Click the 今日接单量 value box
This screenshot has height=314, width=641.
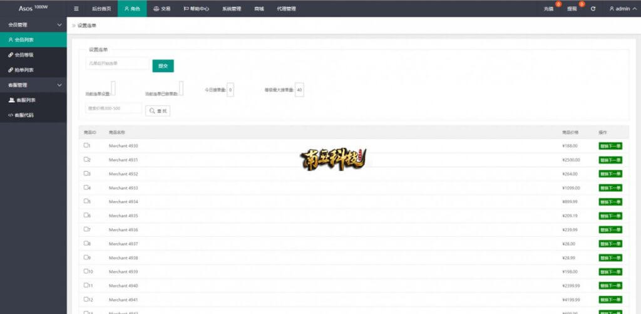pos(230,90)
